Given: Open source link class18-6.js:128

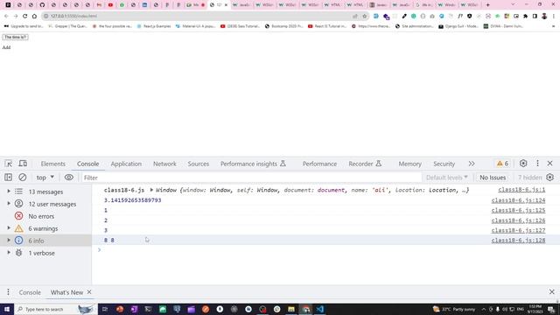Looking at the screenshot, I should (518, 241).
